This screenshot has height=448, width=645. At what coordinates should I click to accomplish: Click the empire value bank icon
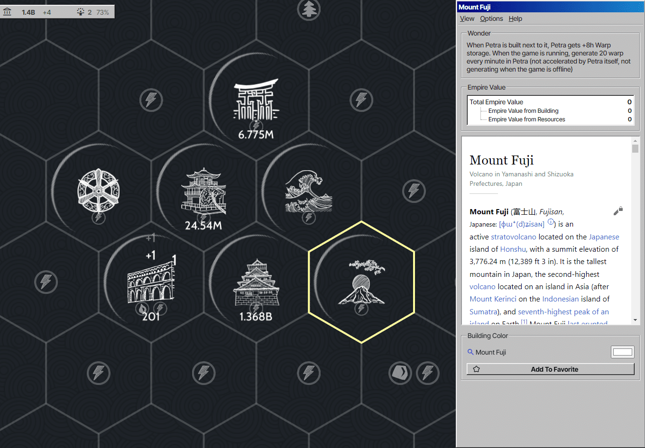pos(7,12)
